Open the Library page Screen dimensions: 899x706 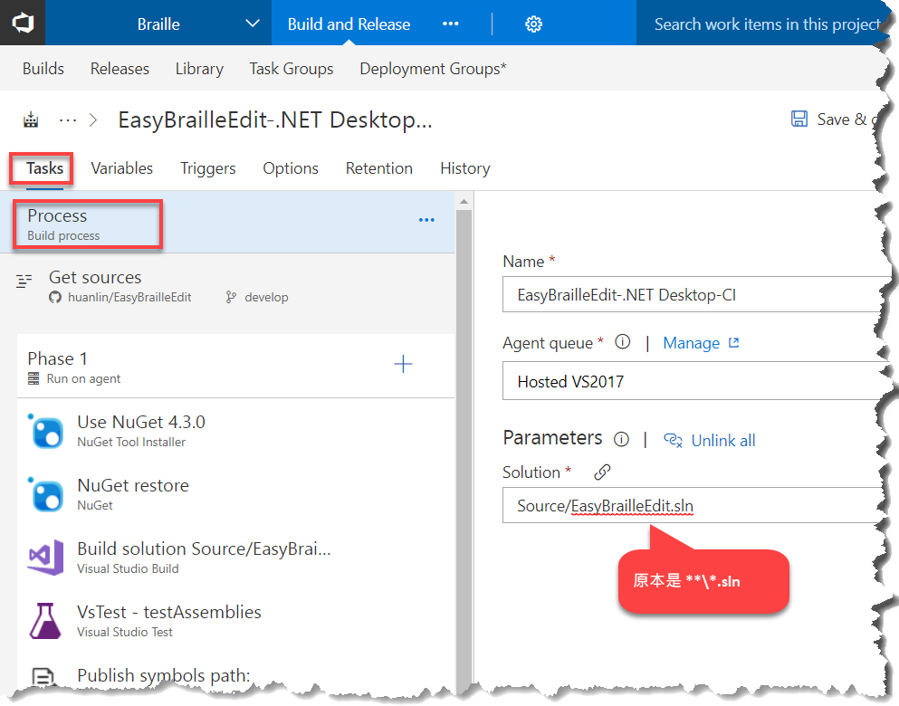tap(199, 69)
